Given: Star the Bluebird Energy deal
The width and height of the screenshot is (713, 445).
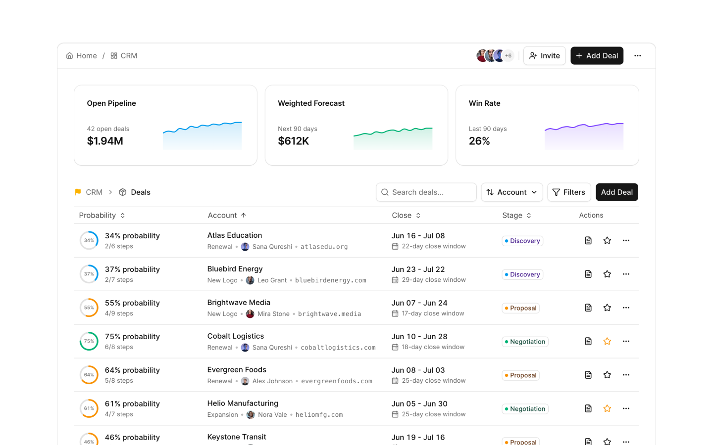Looking at the screenshot, I should [x=607, y=274].
